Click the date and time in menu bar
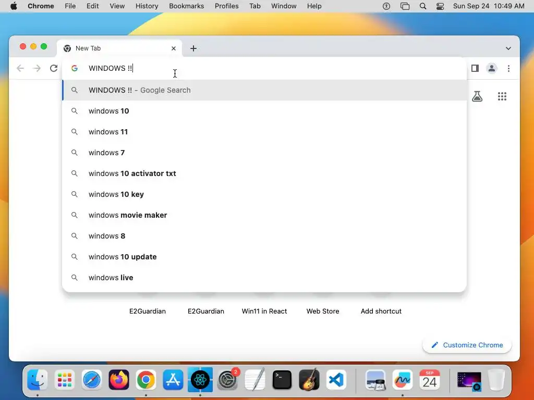 [489, 6]
